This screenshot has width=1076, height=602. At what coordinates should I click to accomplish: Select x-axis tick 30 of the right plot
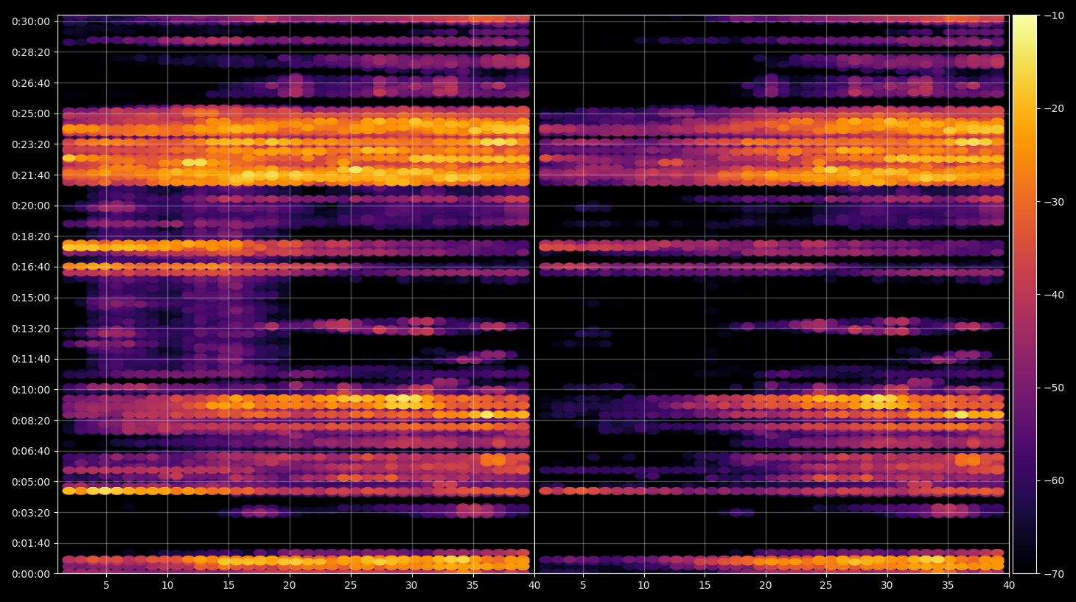click(887, 585)
